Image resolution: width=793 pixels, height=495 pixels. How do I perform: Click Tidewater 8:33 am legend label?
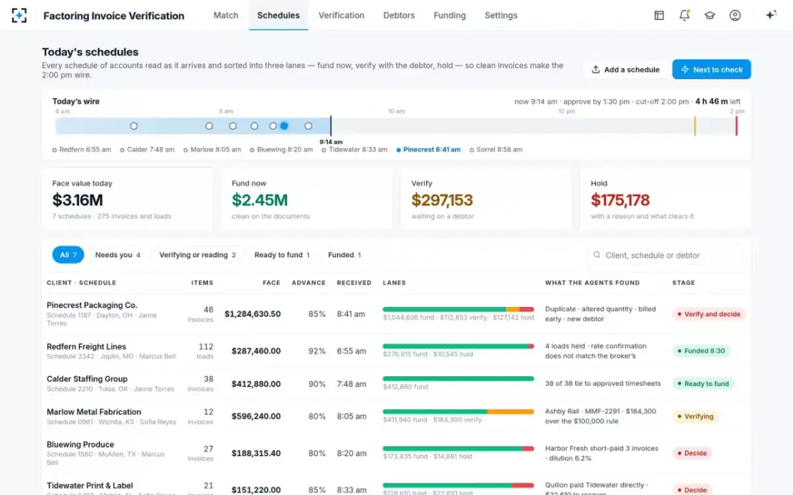click(354, 150)
